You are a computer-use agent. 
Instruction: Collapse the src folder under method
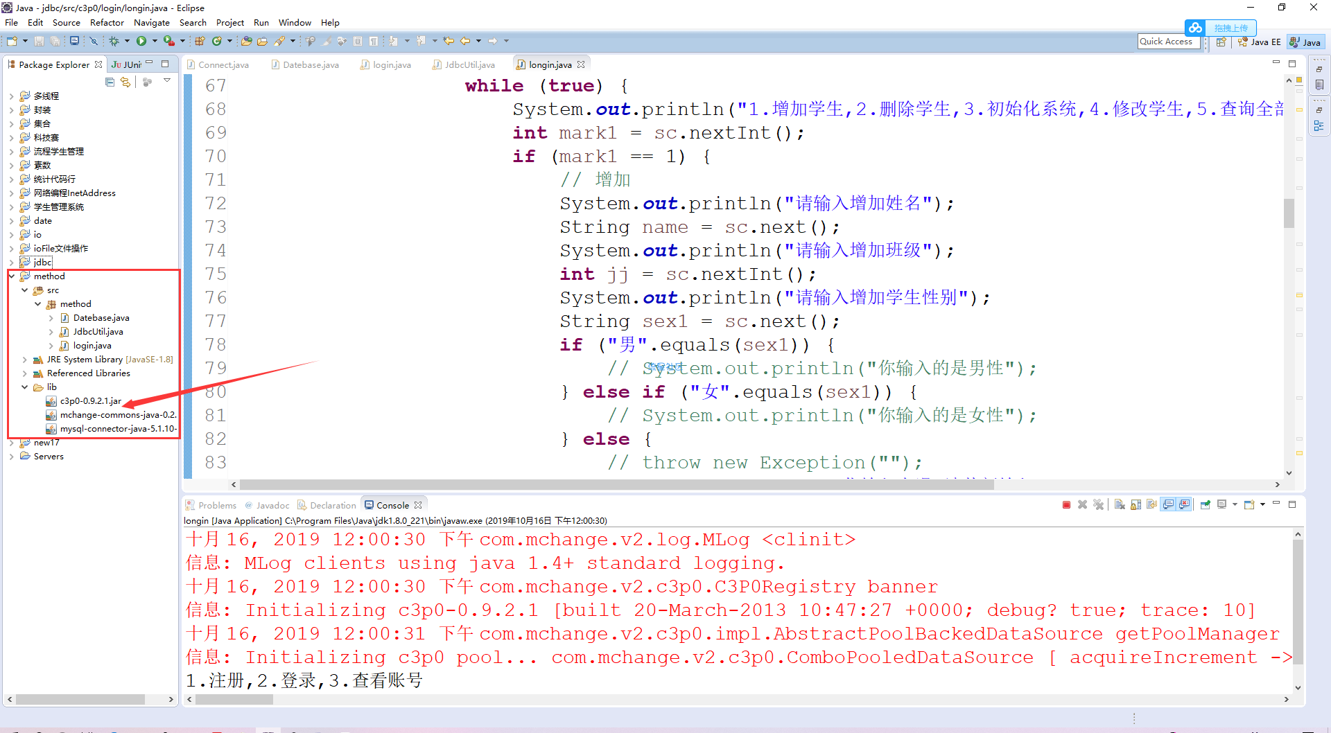25,290
